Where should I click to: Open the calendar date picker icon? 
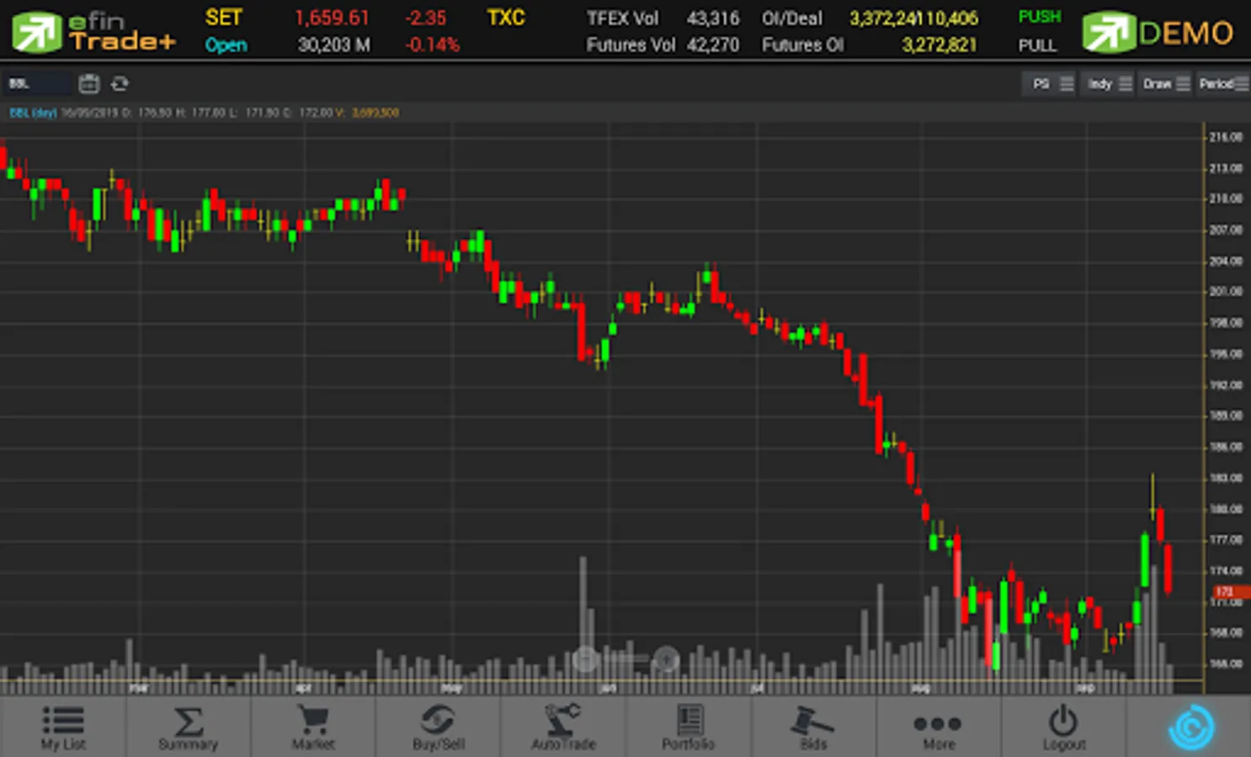coord(89,83)
